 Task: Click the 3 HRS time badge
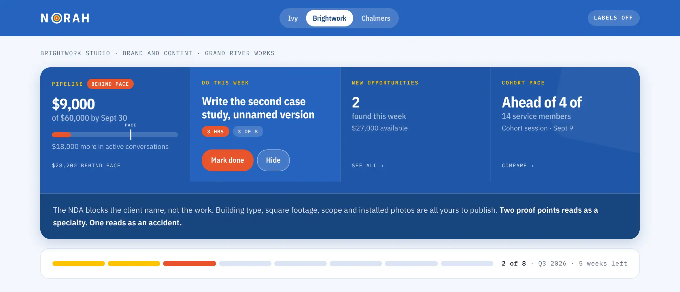215,131
